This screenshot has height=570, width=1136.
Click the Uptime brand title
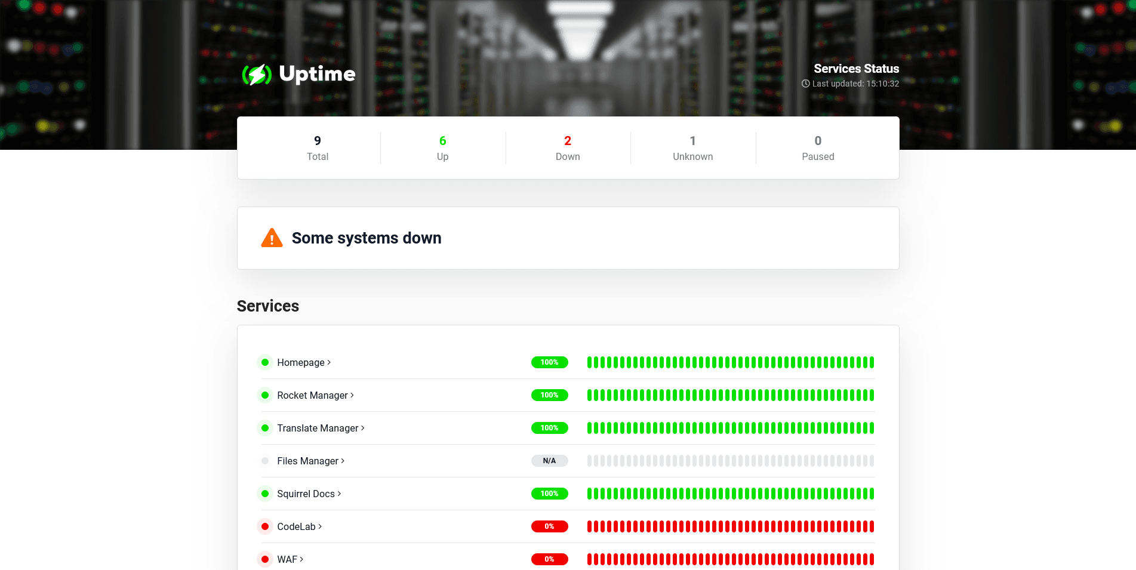pyautogui.click(x=317, y=74)
